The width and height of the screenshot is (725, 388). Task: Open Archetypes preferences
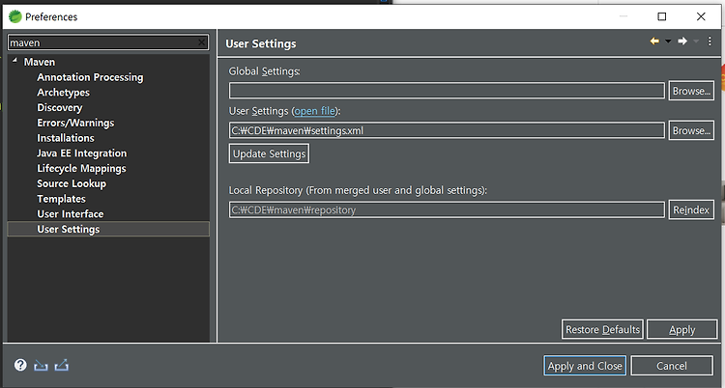(x=64, y=93)
